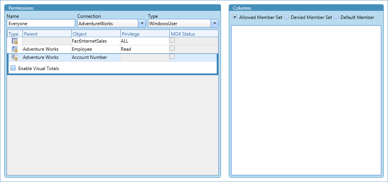Select the Default Member radio button
The width and height of the screenshot is (388, 182).
[336, 17]
